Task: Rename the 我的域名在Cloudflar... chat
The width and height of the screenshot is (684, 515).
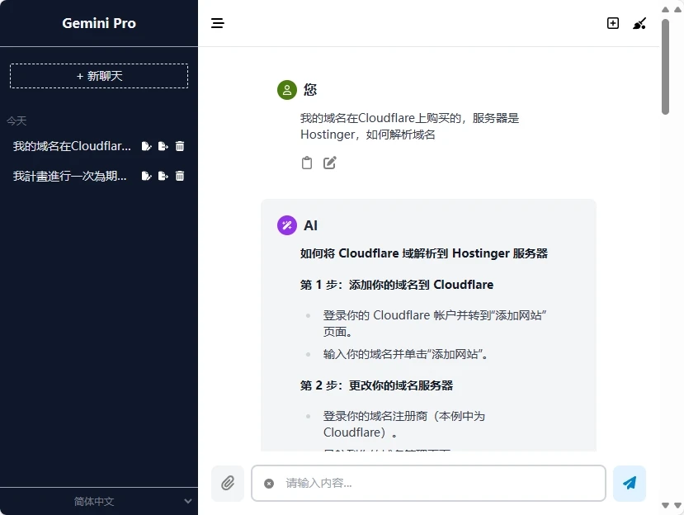Action: pos(147,146)
